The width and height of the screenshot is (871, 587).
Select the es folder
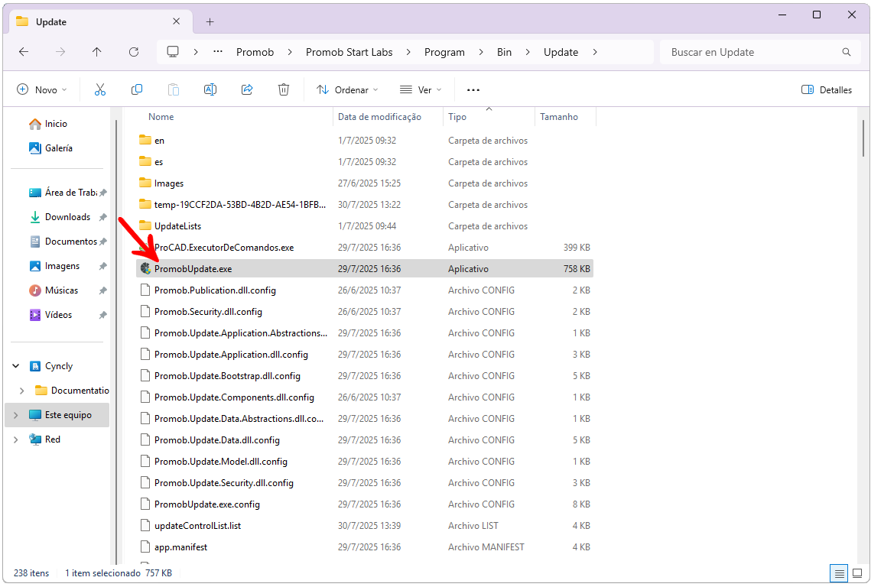point(365,162)
